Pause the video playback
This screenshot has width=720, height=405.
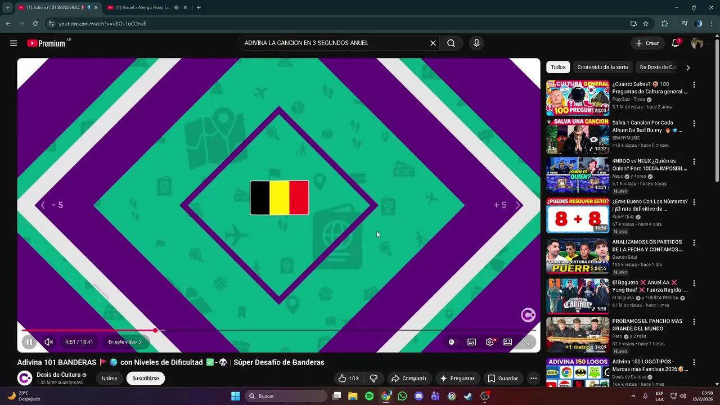coord(29,342)
